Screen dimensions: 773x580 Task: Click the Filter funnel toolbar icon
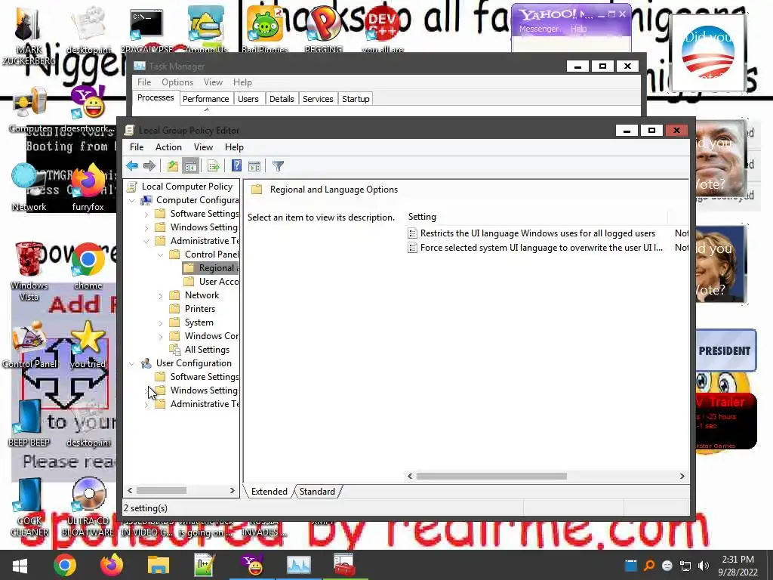click(x=278, y=166)
